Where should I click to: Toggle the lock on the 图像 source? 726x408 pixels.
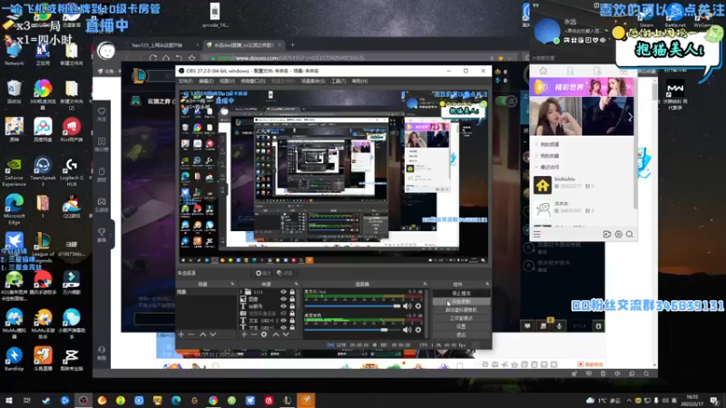point(292,299)
